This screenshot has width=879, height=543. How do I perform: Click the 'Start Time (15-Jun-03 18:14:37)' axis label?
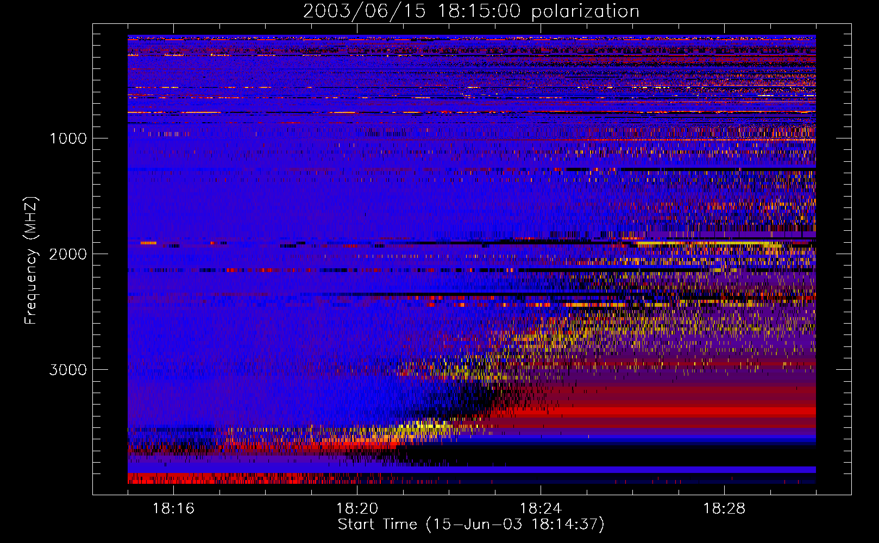click(x=471, y=525)
